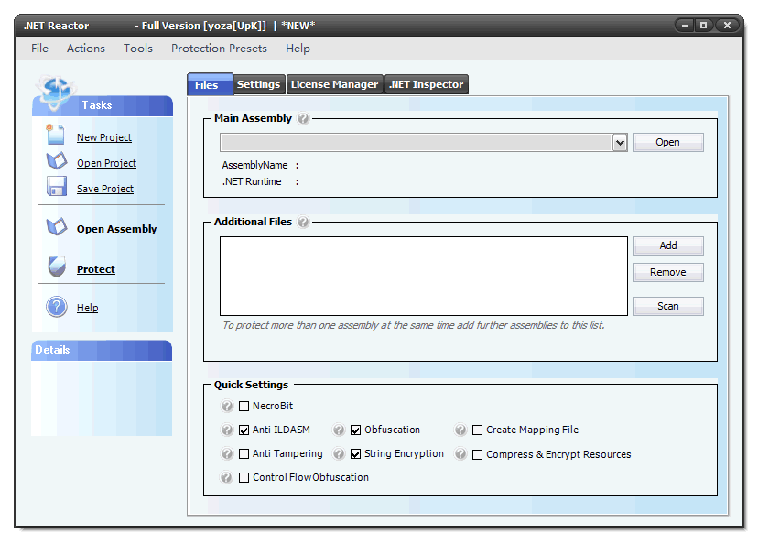Click the Scan button
The width and height of the screenshot is (758, 544).
pyautogui.click(x=668, y=306)
